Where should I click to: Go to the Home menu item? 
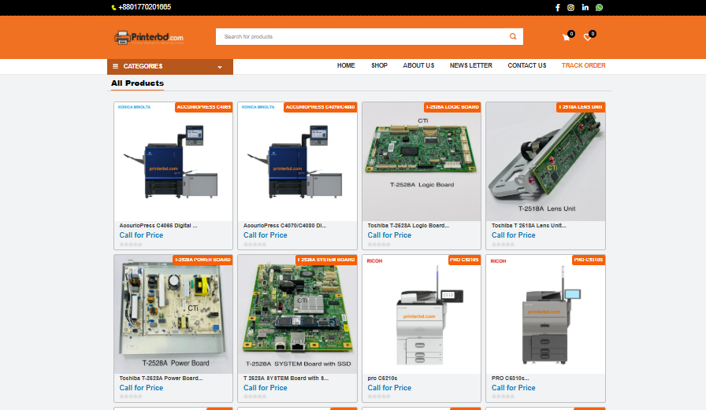pyautogui.click(x=346, y=66)
